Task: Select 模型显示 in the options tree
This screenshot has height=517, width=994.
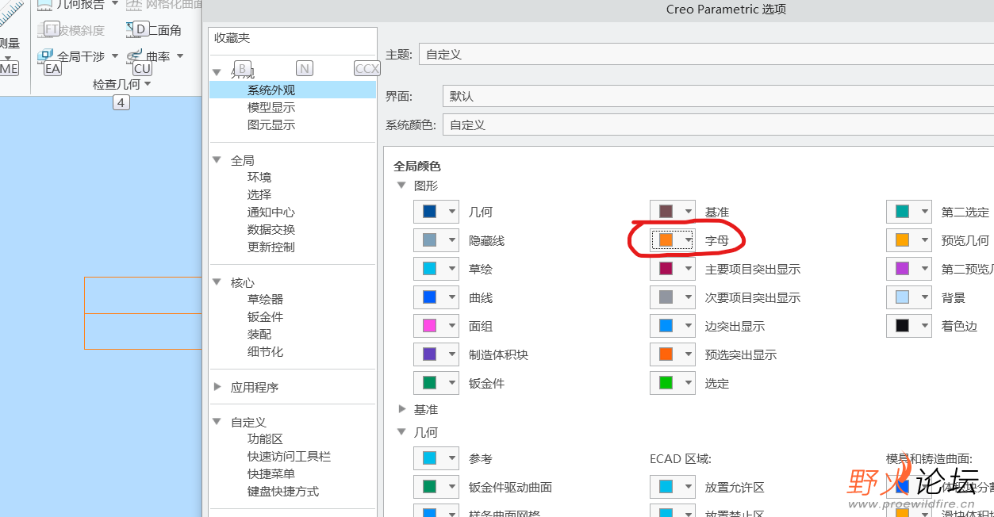Action: 271,108
